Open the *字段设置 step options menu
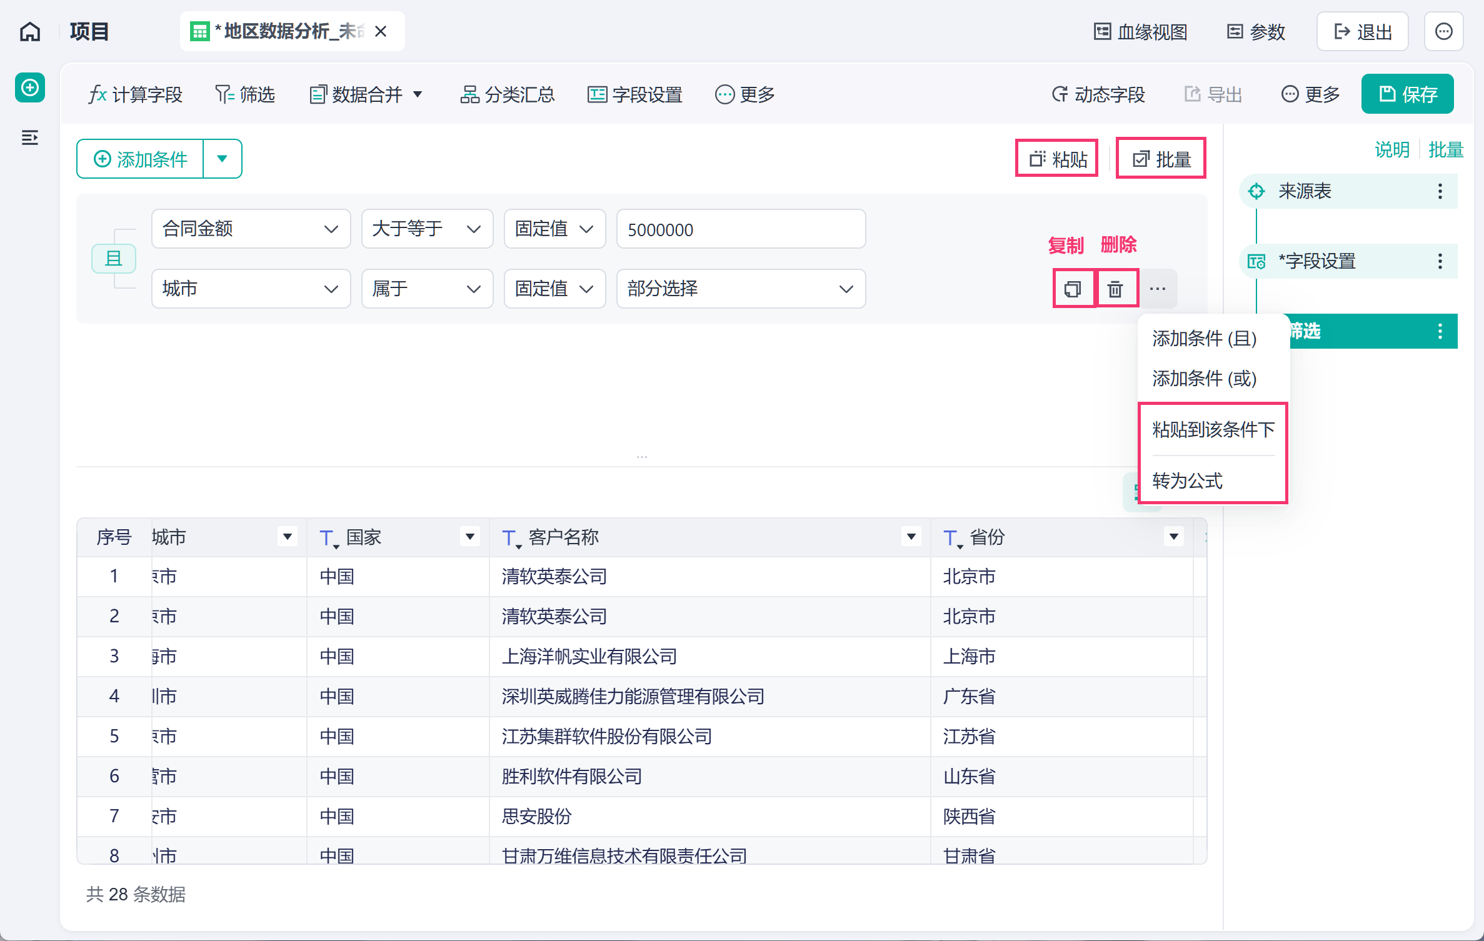Screen dimensions: 1484x941 tap(1440, 261)
